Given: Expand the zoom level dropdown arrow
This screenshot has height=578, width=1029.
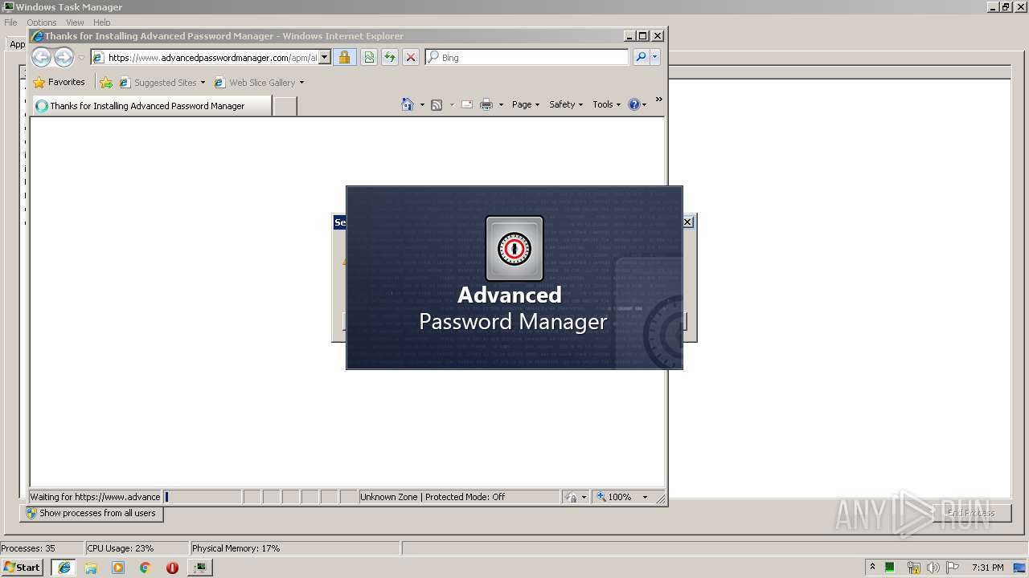Looking at the screenshot, I should [x=645, y=498].
